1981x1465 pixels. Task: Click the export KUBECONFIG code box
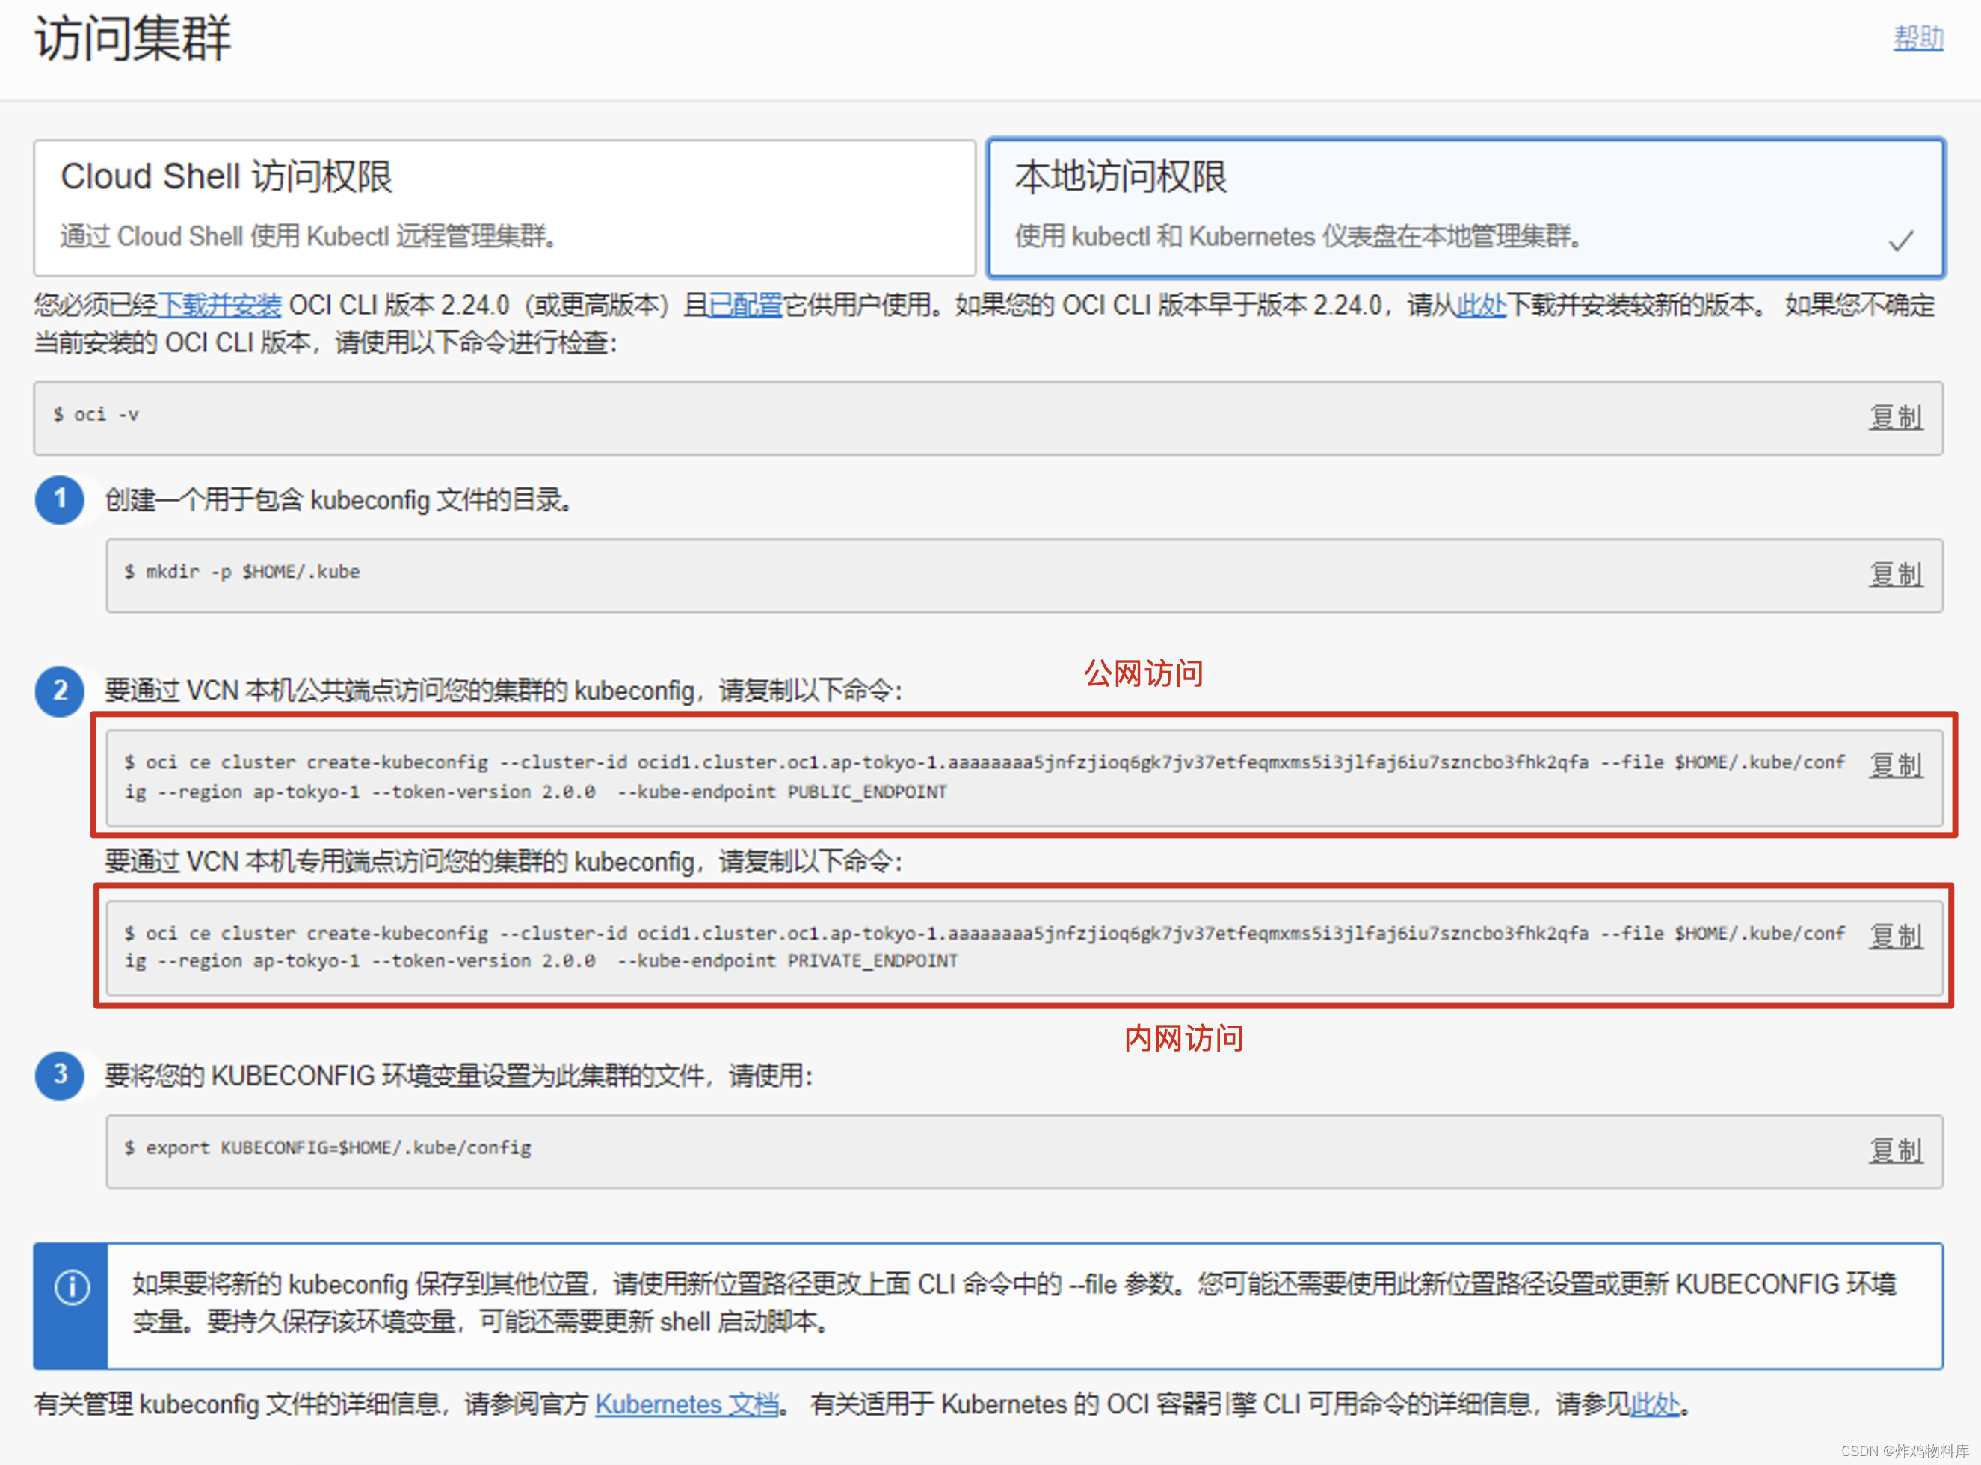coord(976,1150)
